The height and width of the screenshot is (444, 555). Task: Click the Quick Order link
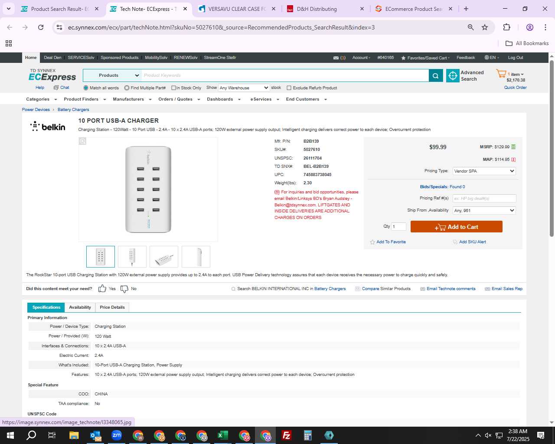(515, 88)
